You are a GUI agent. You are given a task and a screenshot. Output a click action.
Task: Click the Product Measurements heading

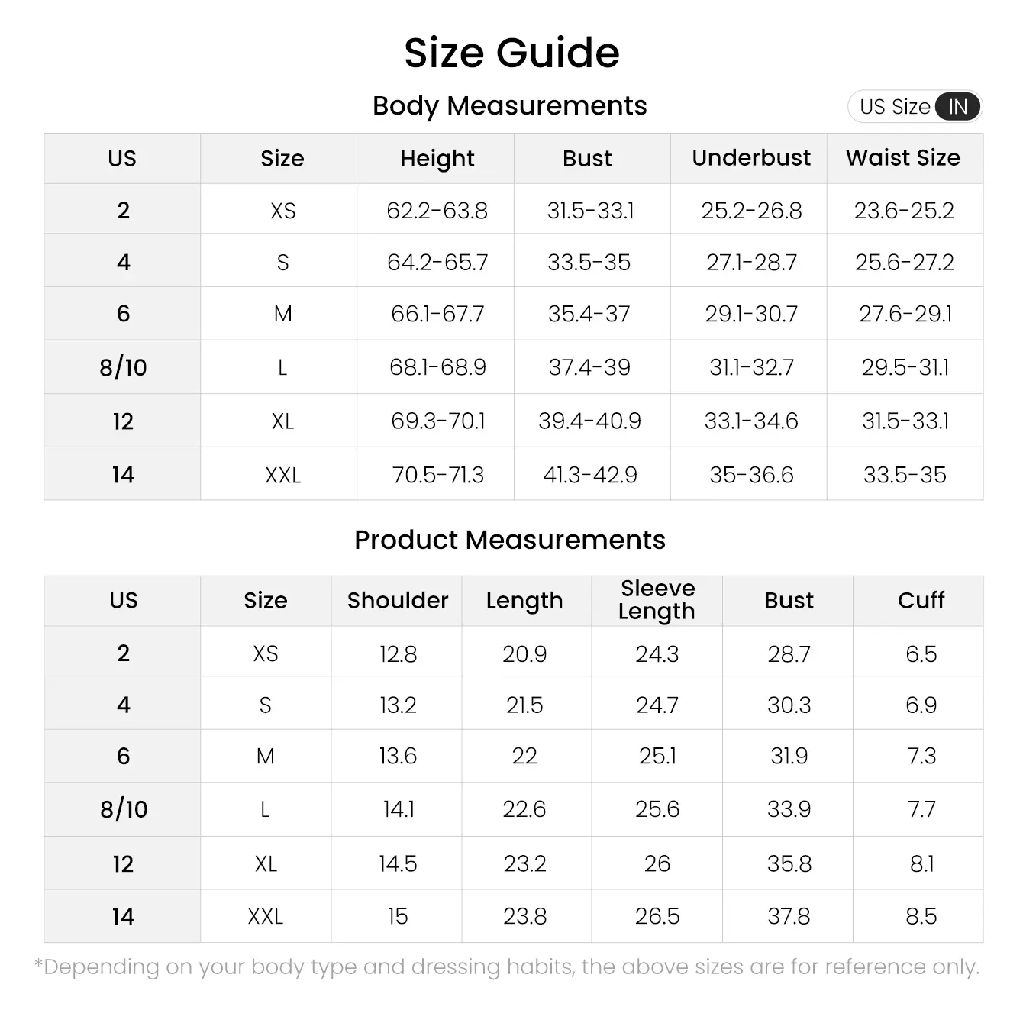click(509, 540)
